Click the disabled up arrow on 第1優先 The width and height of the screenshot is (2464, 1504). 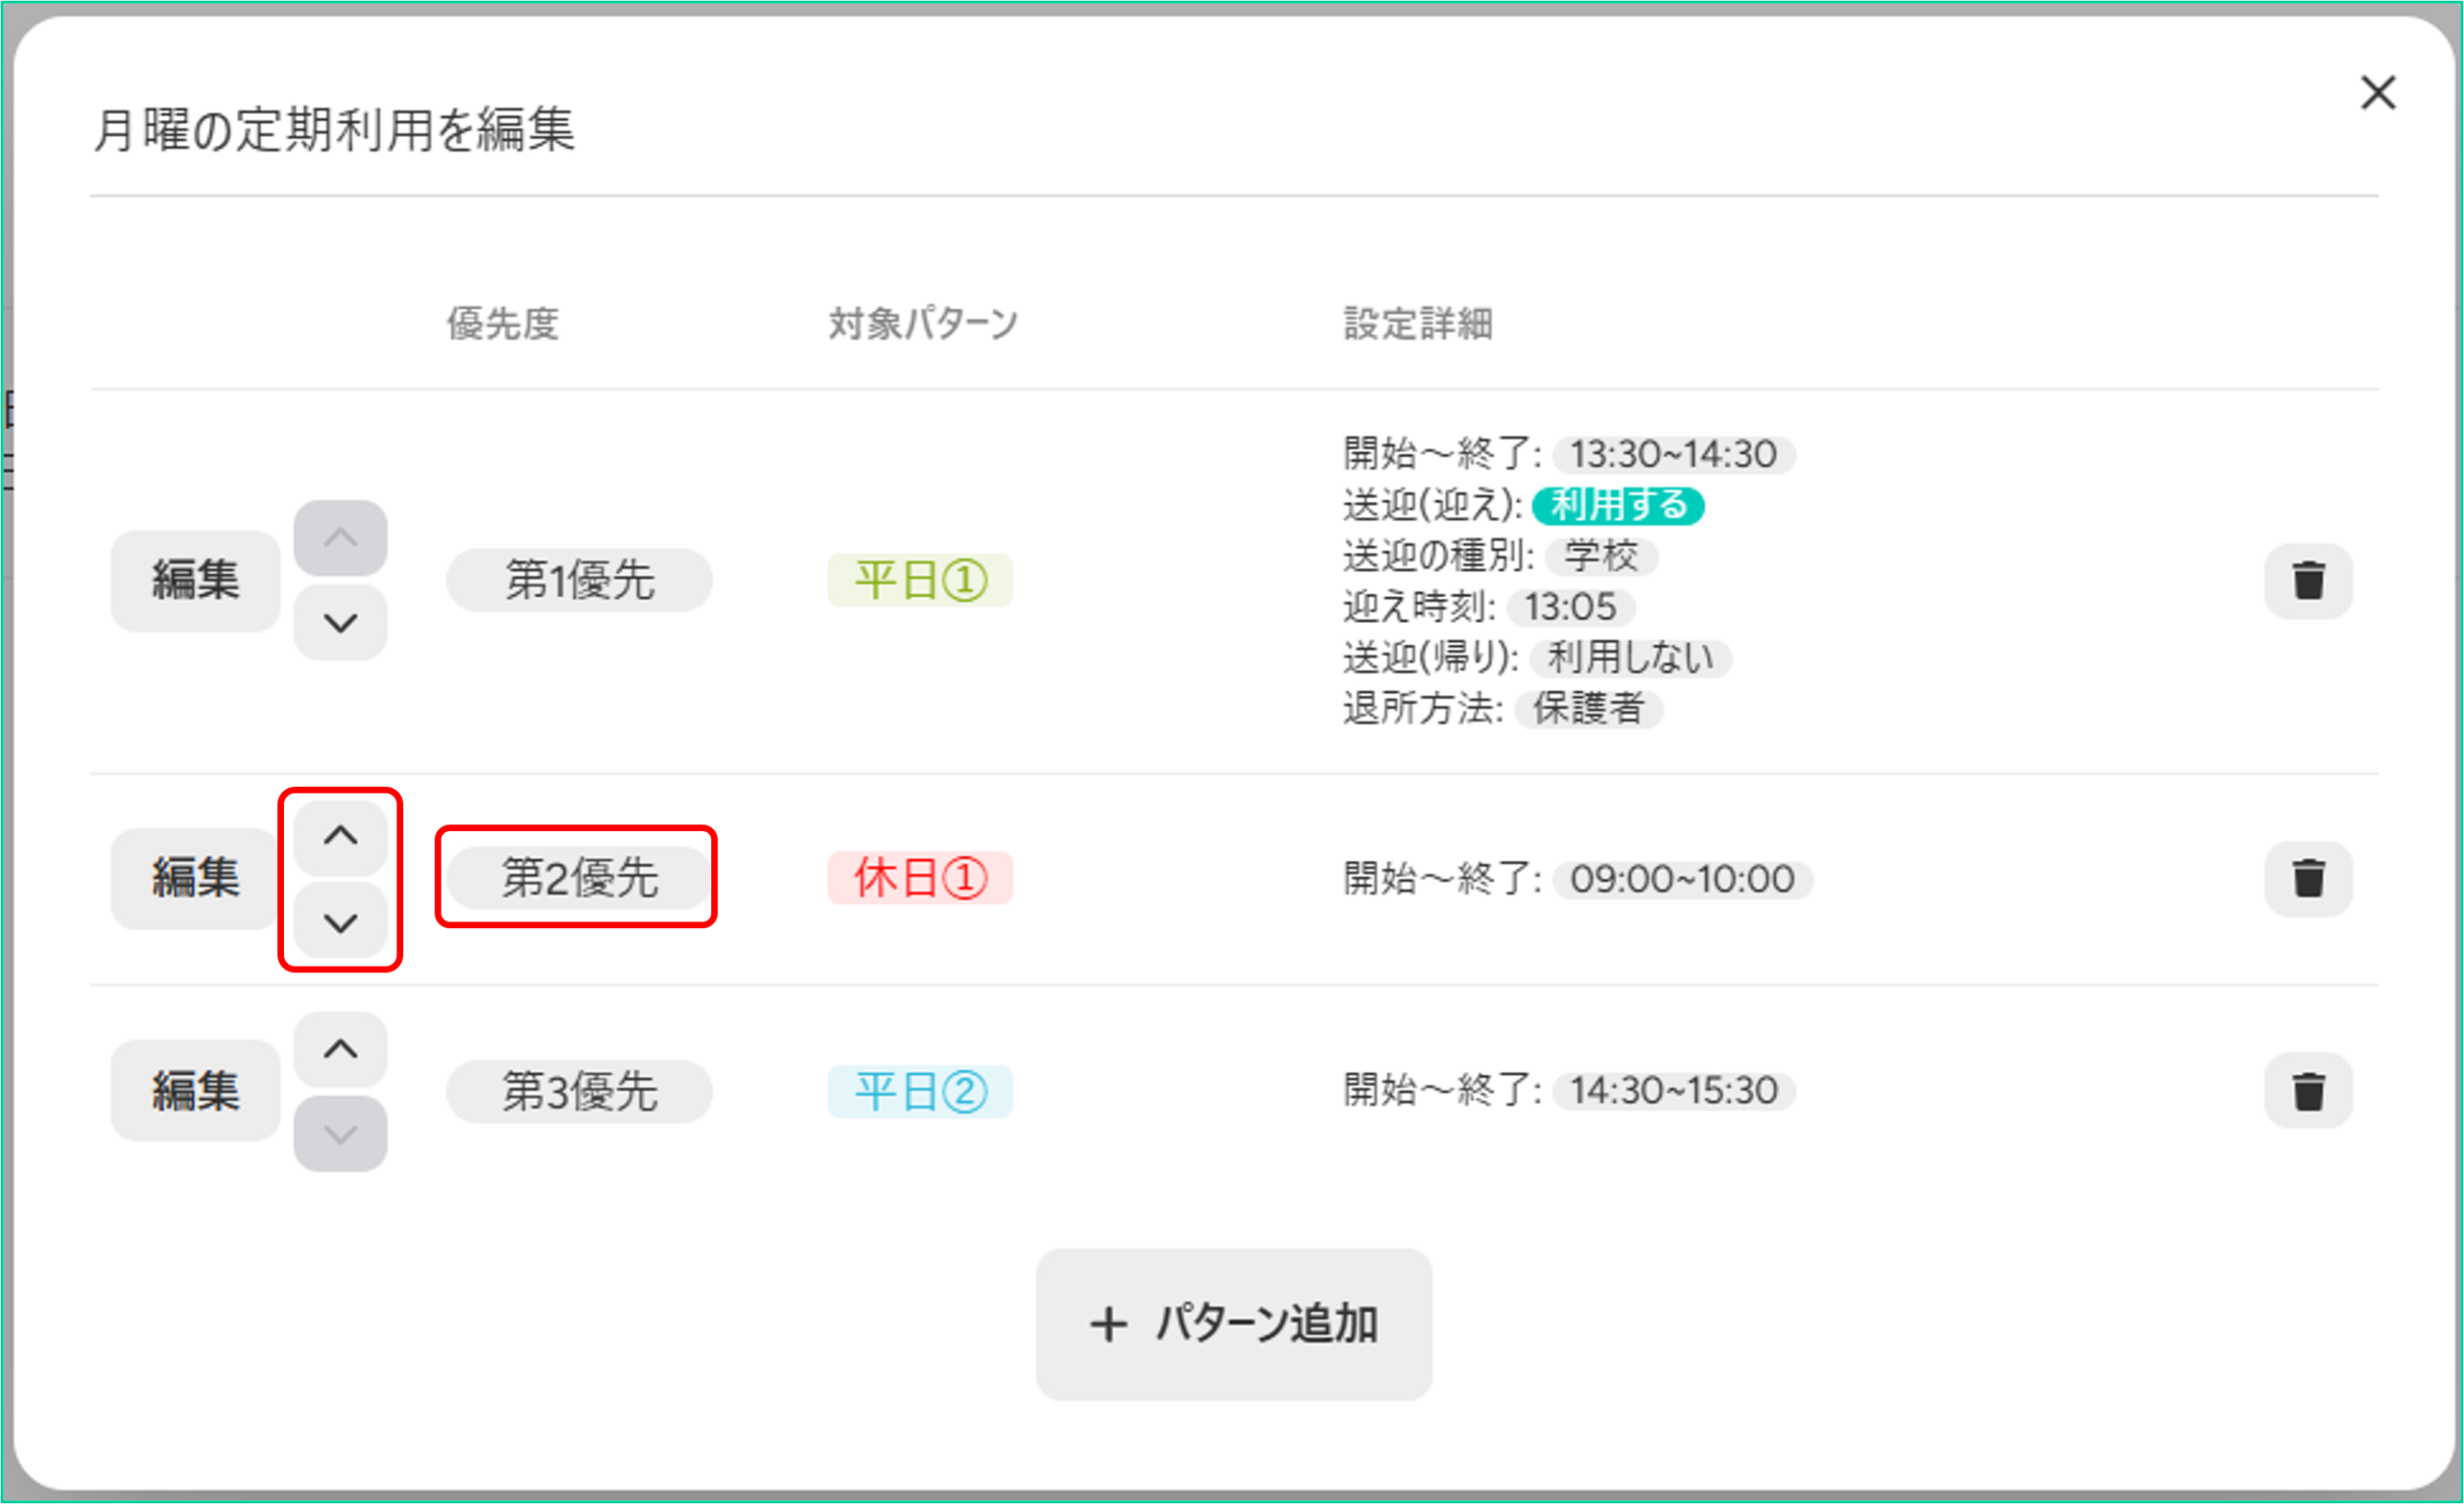(x=340, y=538)
